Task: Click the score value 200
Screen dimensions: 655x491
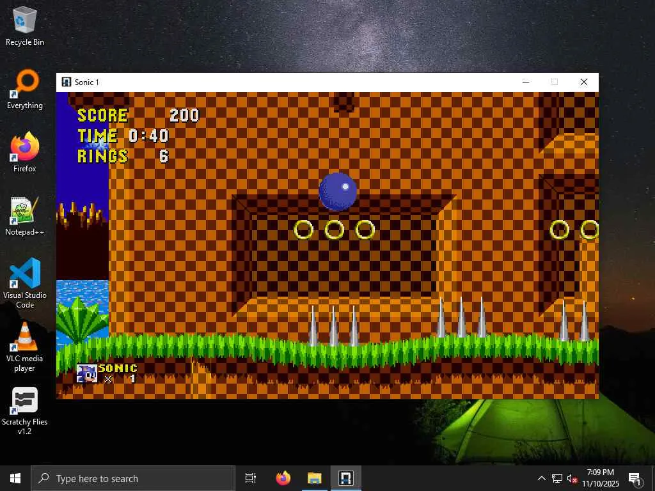Action: coord(184,115)
